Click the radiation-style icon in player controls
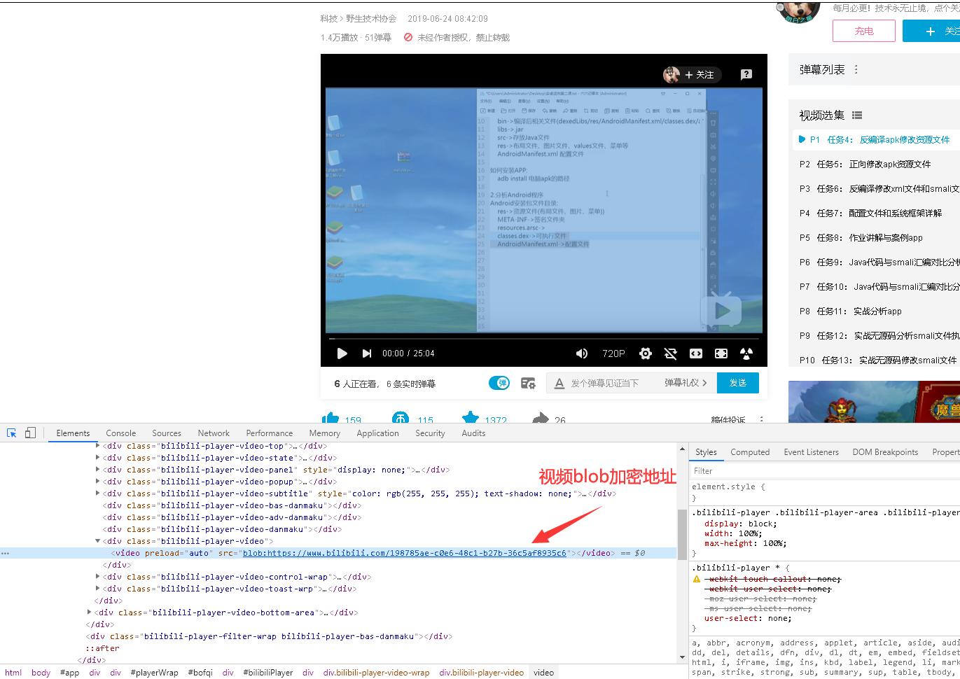 (746, 353)
